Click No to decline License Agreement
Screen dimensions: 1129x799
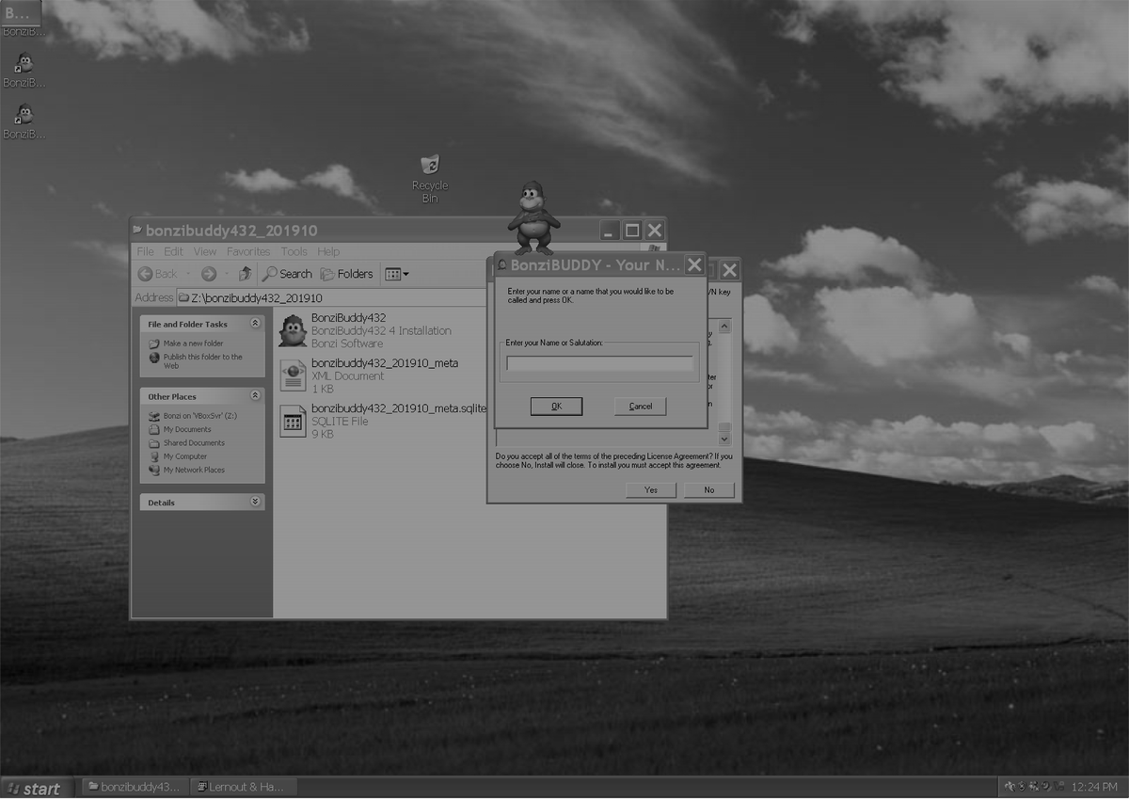pos(709,490)
